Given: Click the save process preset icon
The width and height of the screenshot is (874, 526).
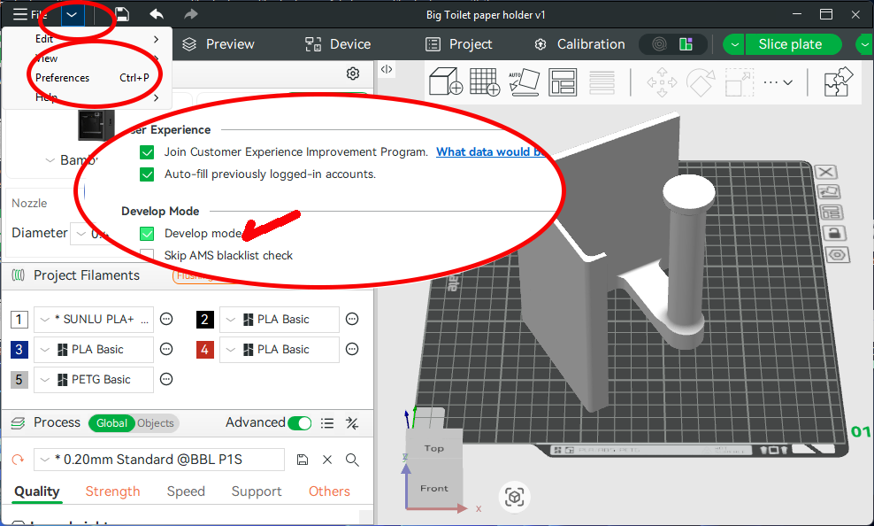Looking at the screenshot, I should (303, 460).
